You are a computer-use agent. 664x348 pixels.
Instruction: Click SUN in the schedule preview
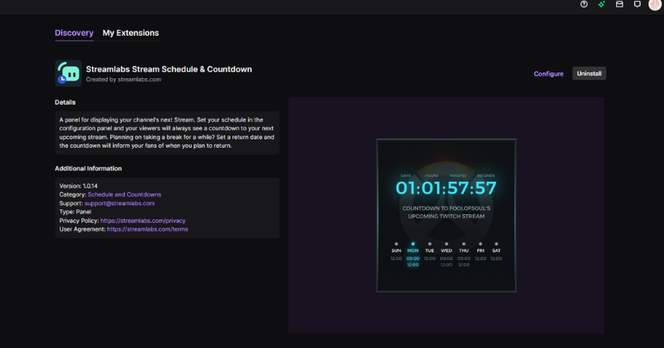click(396, 251)
